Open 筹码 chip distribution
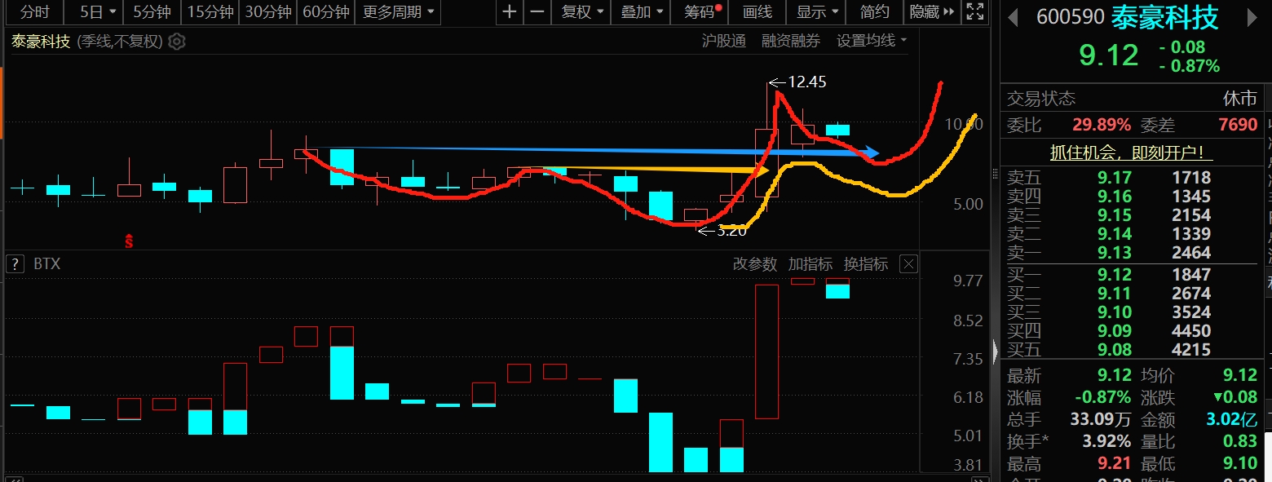Screen dimensions: 1272x482 [x=700, y=11]
